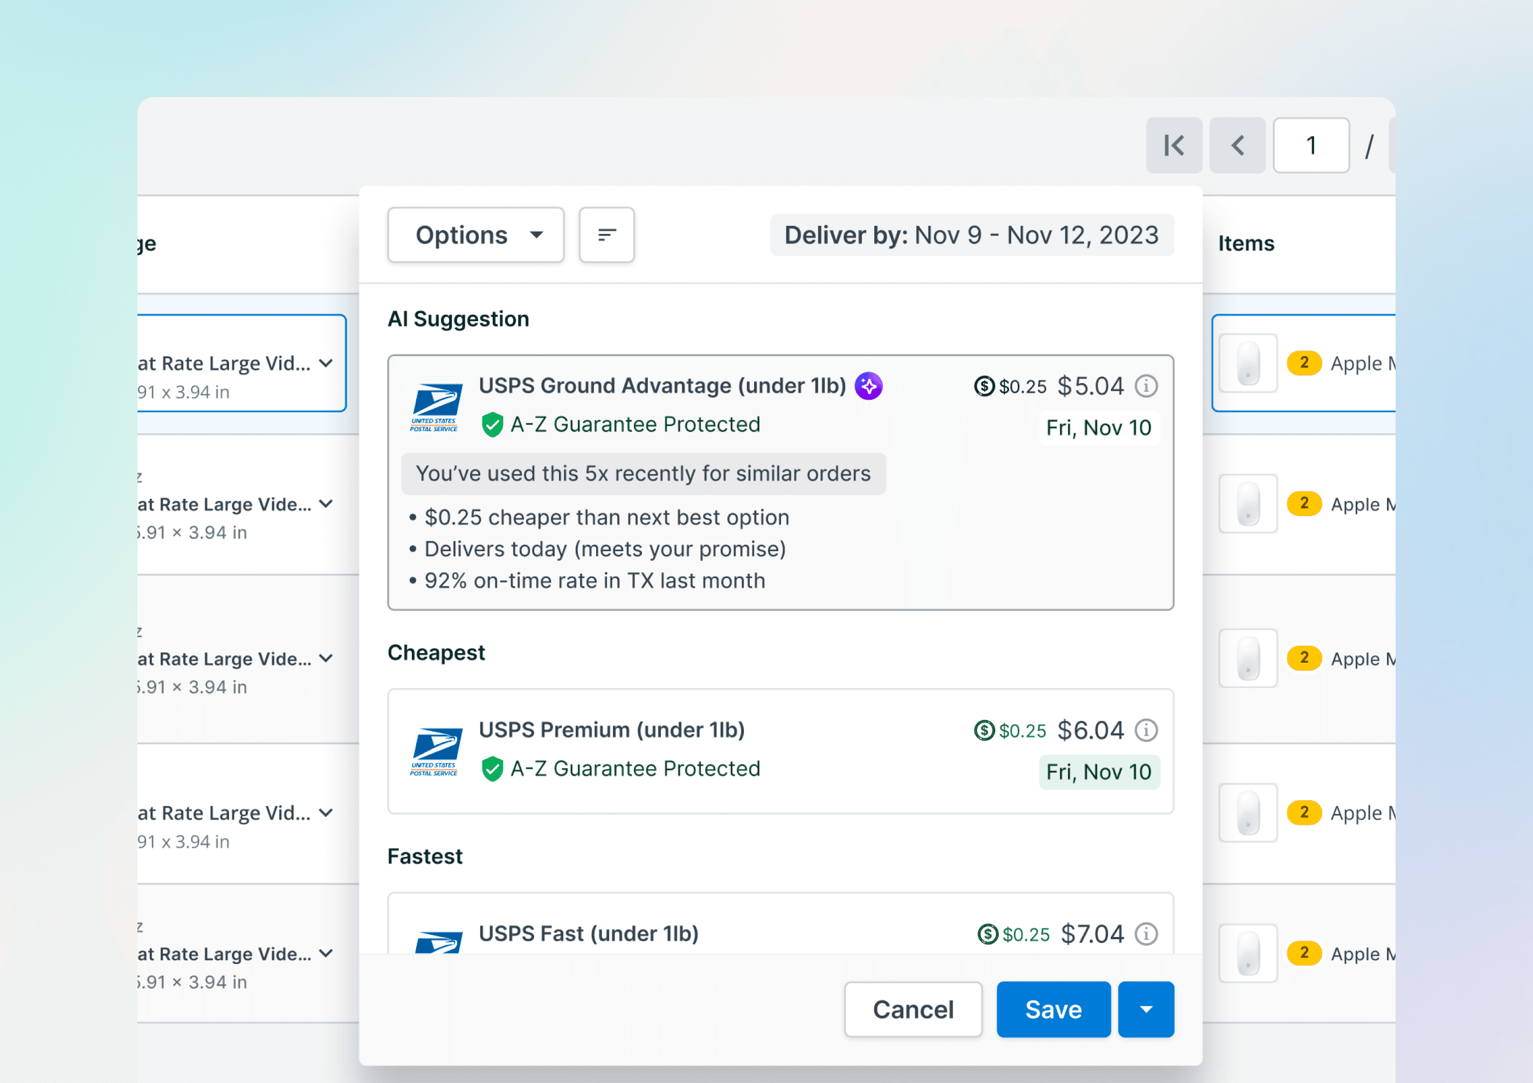Click the previous page arrow icon

(x=1237, y=145)
